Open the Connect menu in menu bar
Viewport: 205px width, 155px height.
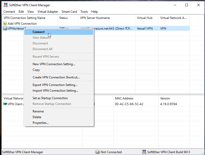(x=9, y=12)
